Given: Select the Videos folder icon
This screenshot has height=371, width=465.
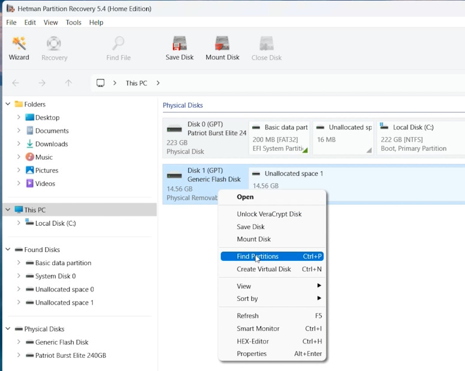Looking at the screenshot, I should click(x=29, y=183).
